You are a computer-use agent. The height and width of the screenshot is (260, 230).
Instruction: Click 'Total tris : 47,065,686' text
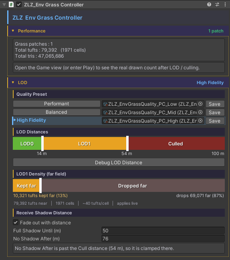(x=39, y=56)
